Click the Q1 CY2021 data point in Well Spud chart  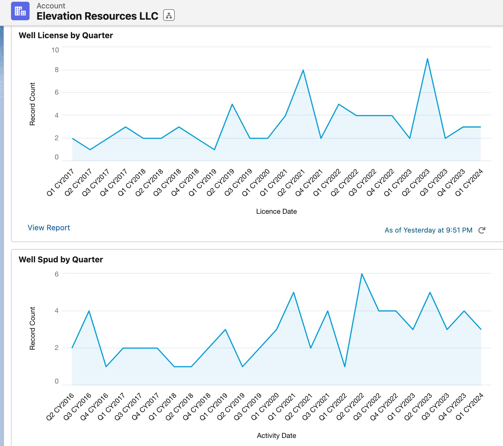(294, 292)
